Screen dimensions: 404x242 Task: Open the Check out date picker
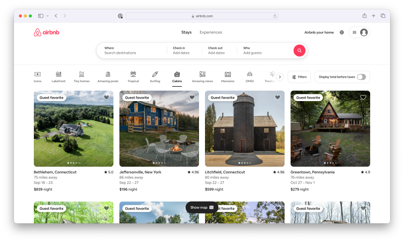point(219,50)
